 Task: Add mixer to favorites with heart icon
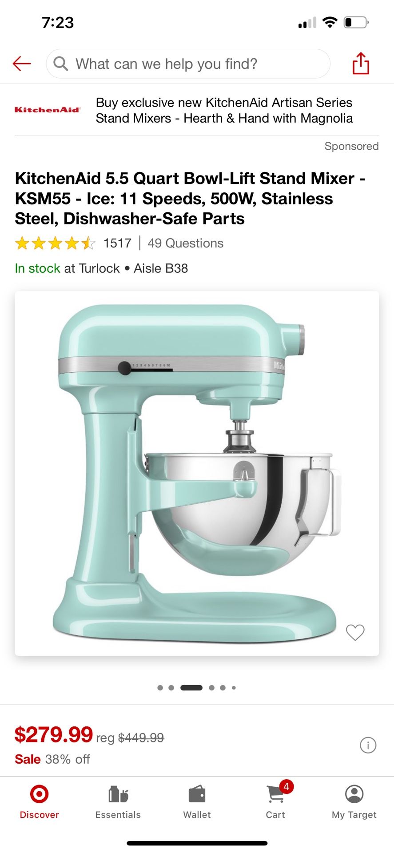click(x=355, y=632)
